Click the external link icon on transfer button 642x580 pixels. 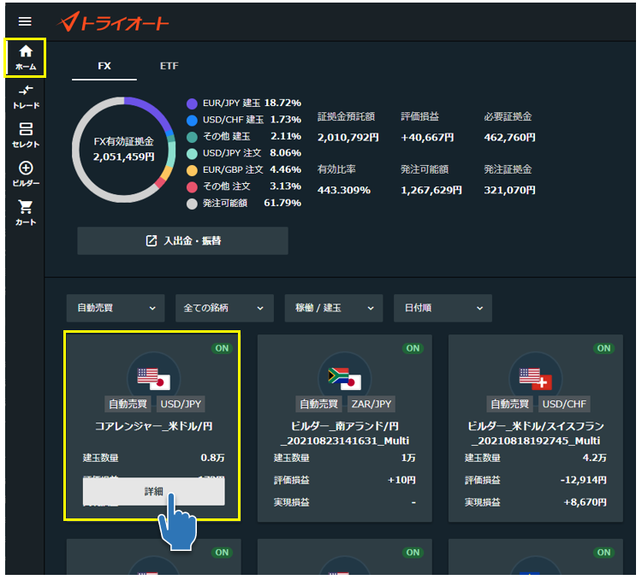151,240
